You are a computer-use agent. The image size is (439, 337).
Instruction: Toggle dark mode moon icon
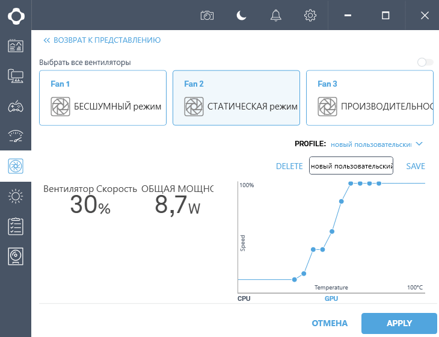tap(241, 15)
